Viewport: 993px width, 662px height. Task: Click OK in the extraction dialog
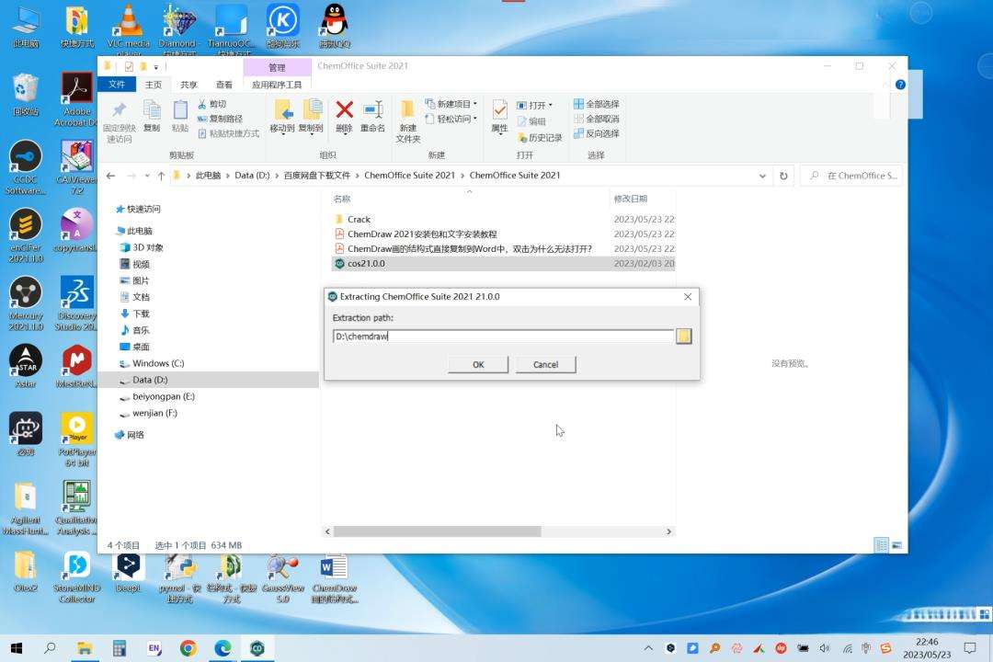pos(478,364)
